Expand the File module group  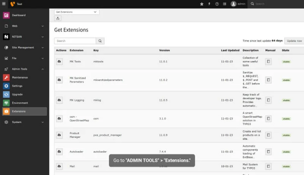coord(24,58)
